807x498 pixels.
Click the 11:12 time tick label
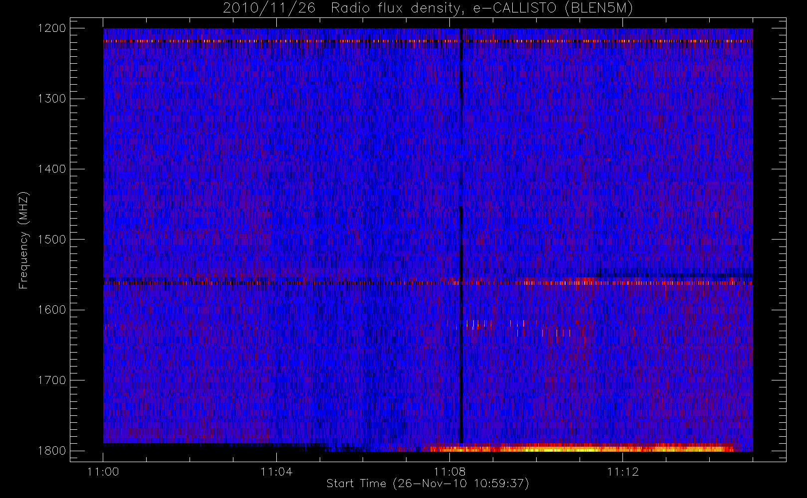(623, 472)
